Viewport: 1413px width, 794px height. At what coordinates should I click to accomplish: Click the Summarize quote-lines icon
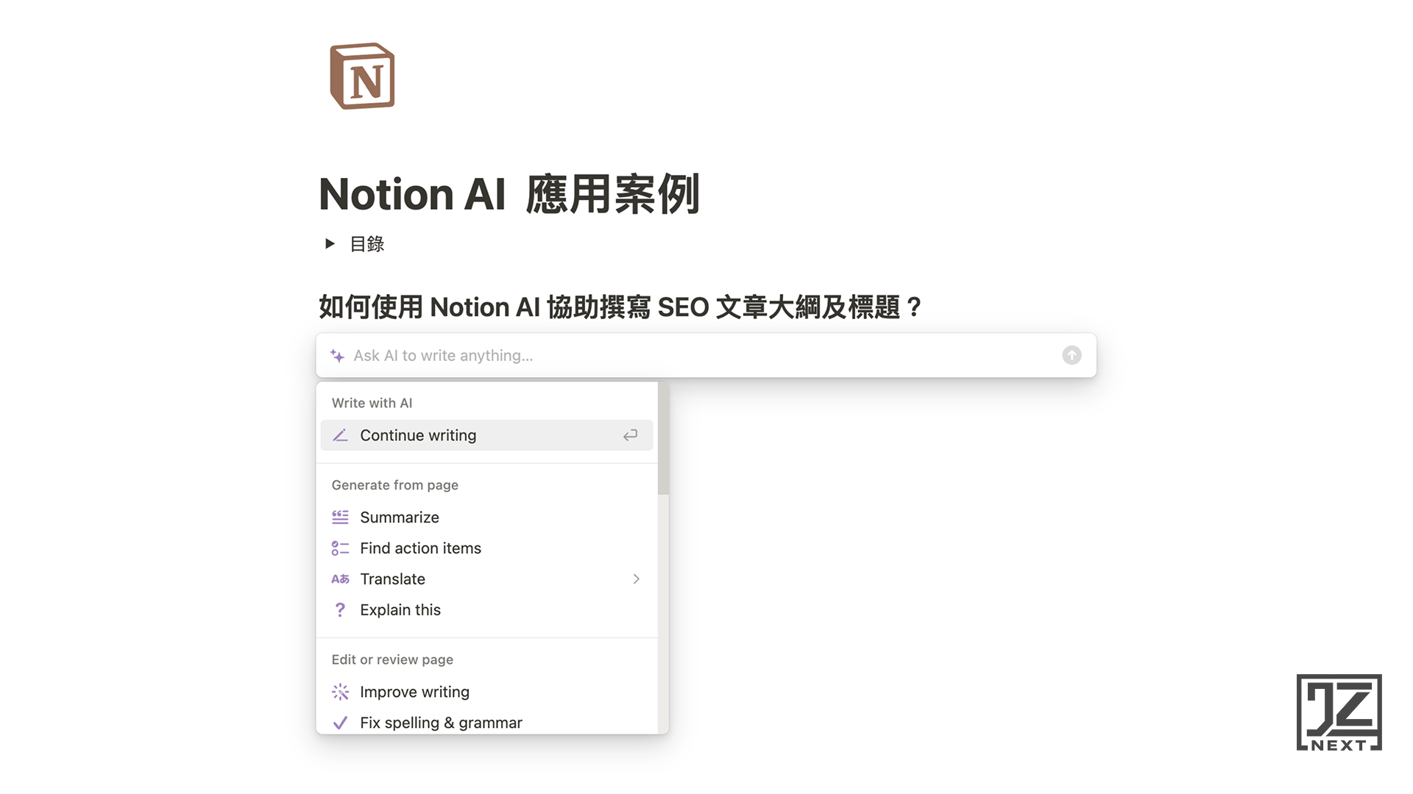click(340, 518)
